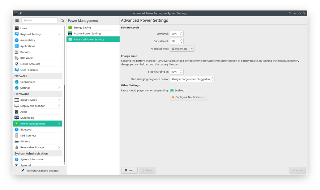Expand network Settings chevron
Viewport: 320px width, 190px height.
59,88
